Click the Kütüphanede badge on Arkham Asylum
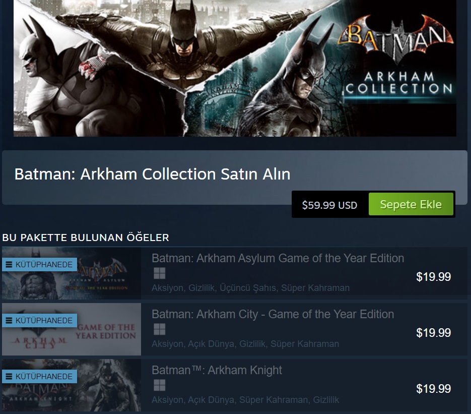471x414 pixels. pos(39,265)
